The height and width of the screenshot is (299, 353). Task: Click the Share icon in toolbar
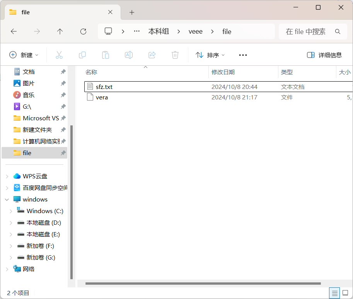click(152, 55)
